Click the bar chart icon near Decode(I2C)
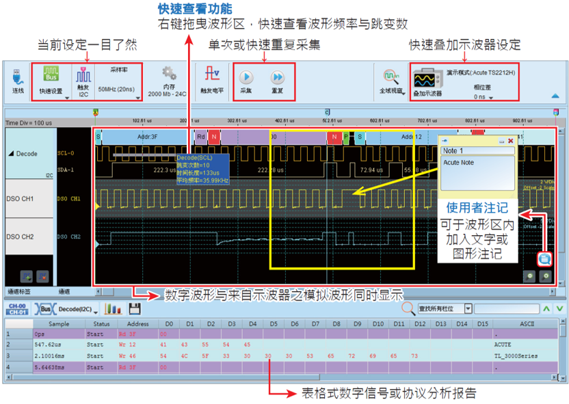This screenshot has height=404, width=569. coord(111,308)
